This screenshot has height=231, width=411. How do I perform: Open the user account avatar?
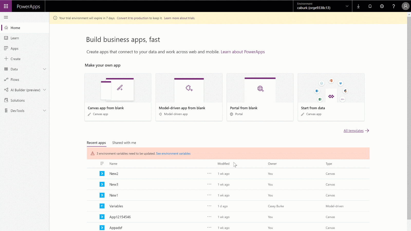pyautogui.click(x=405, y=6)
